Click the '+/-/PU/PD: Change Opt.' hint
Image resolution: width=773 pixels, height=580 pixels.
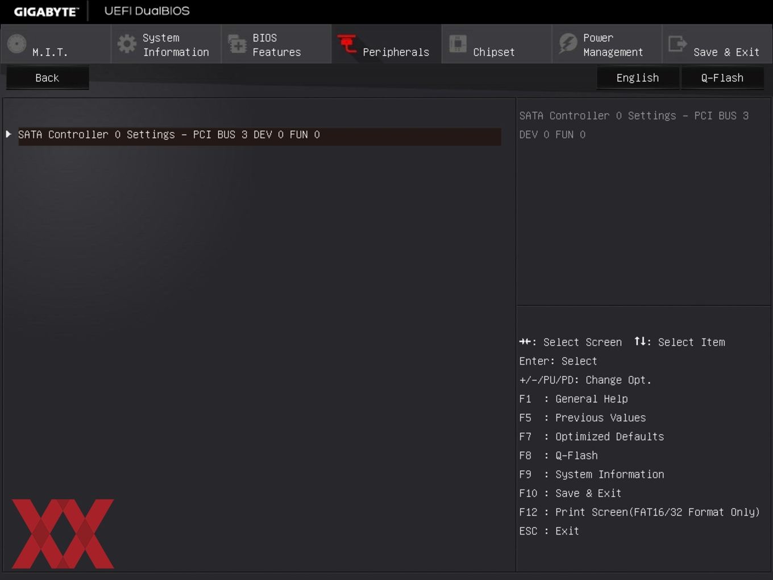point(585,380)
